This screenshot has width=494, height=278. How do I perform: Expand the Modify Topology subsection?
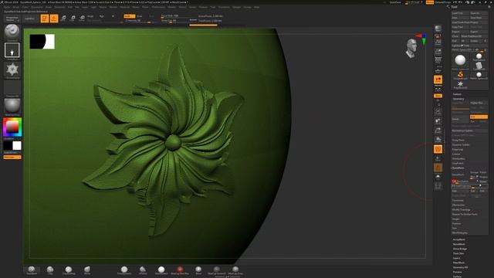[x=462, y=209]
